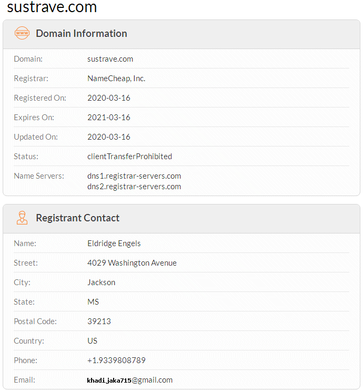Click the Registered On date value

click(x=109, y=98)
